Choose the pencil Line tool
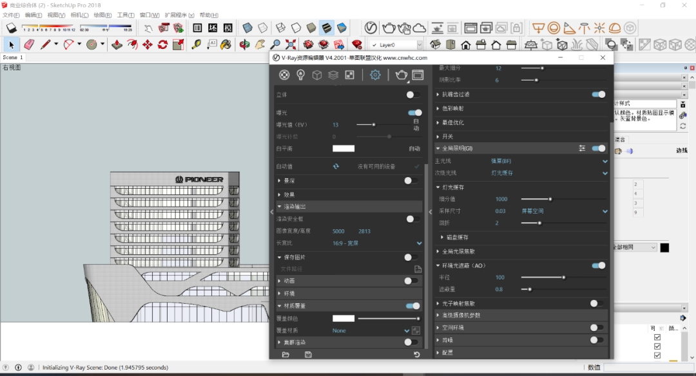696x376 pixels. pyautogui.click(x=45, y=44)
